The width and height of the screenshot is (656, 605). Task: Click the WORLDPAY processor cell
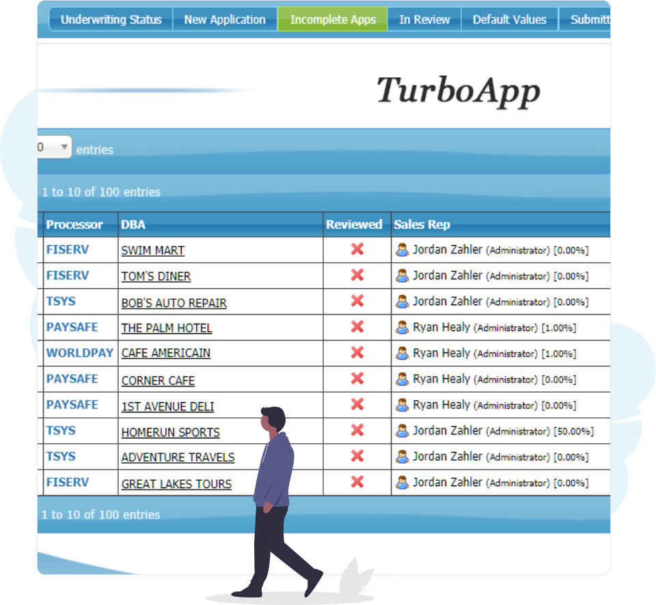pos(79,353)
